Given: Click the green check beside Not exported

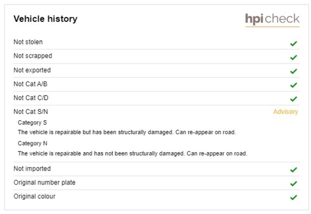Looking at the screenshot, I should pyautogui.click(x=293, y=71).
